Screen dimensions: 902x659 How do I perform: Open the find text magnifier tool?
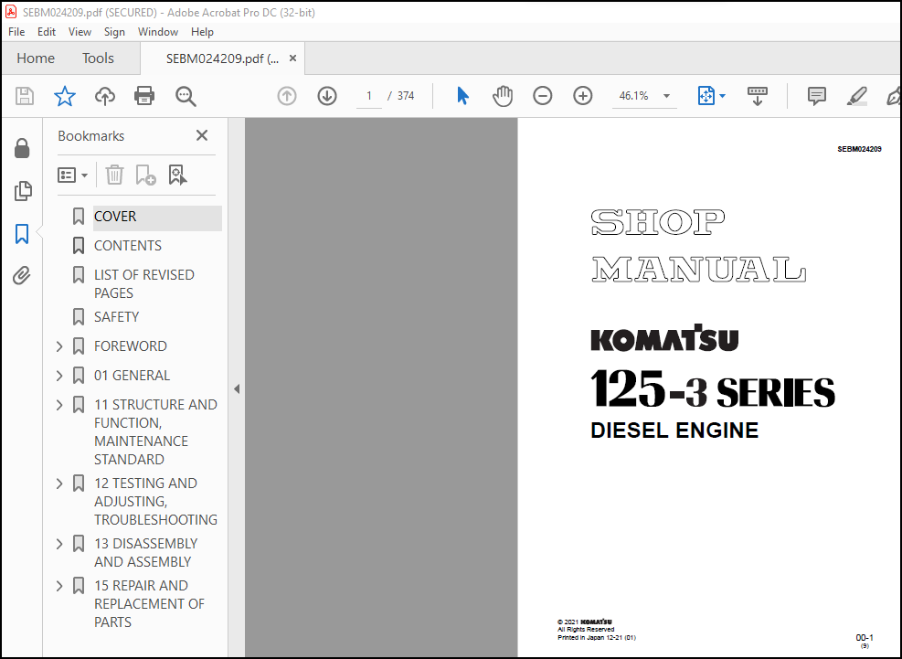[186, 96]
